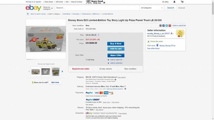This screenshot has height=120, width=214.
Task: Go to the eBay logo homepage
Action: (33, 8)
